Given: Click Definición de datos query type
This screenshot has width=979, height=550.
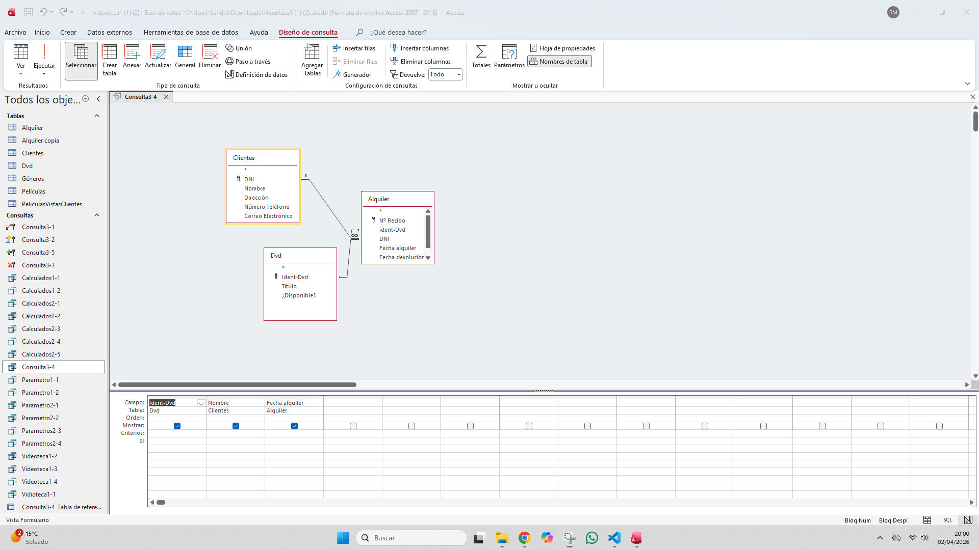Looking at the screenshot, I should point(256,74).
